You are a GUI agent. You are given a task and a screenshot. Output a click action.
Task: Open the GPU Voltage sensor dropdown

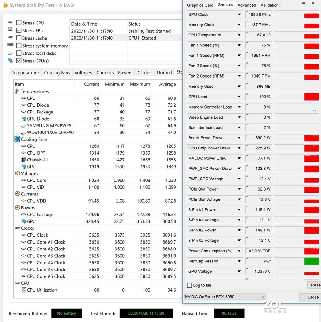(x=239, y=271)
